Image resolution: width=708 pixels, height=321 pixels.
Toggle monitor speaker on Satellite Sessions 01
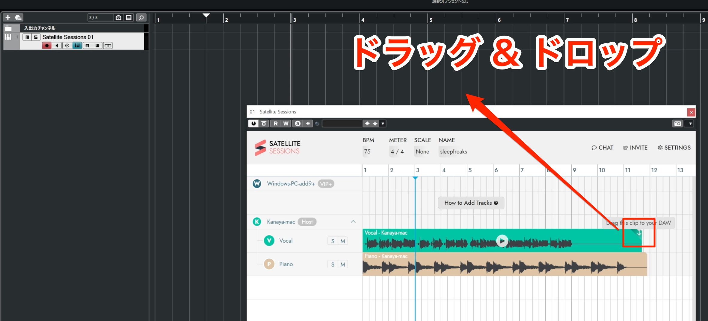tap(57, 46)
